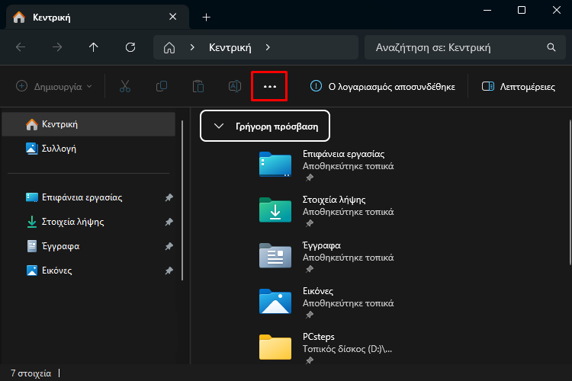Unpin Επιφάνεια εργασίας in sidebar
Screen dimensions: 572x381
pos(169,197)
